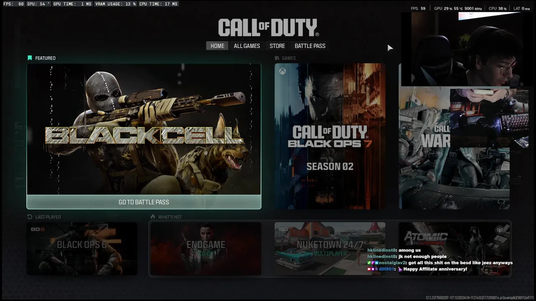The width and height of the screenshot is (536, 301).
Task: Click the SEASON 02 text
Action: (x=330, y=166)
